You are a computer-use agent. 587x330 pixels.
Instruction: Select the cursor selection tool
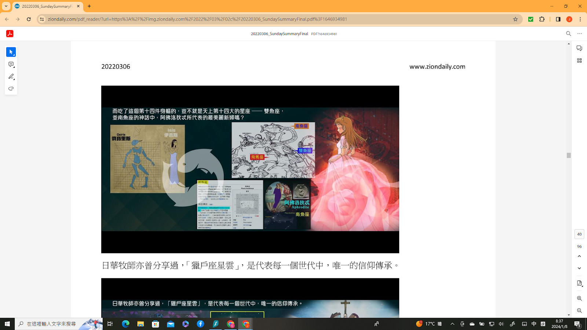(x=11, y=52)
